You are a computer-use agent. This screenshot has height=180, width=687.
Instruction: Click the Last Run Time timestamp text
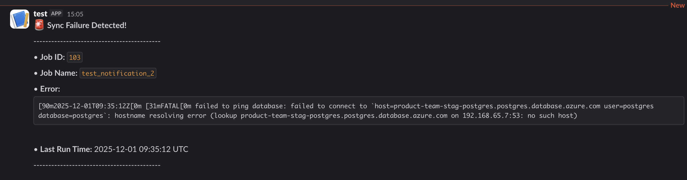[x=141, y=149]
